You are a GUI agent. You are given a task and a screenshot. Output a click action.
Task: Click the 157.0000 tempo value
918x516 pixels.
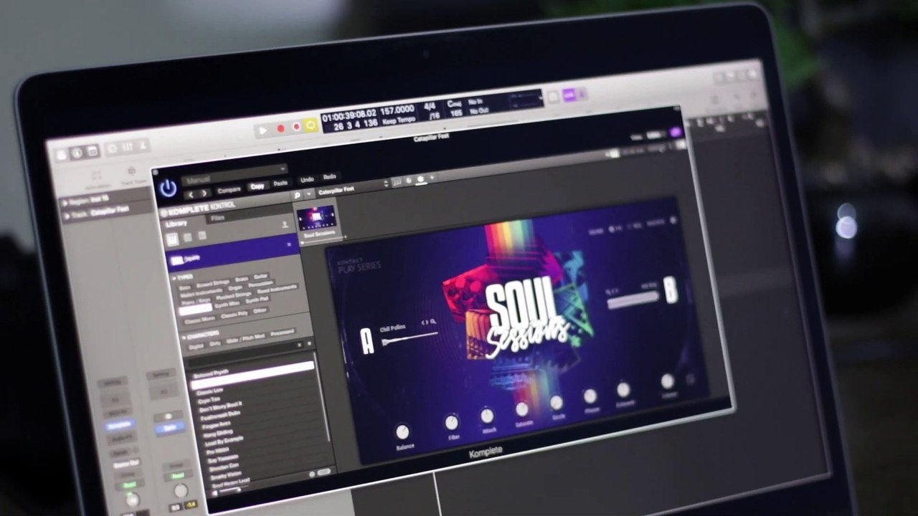397,110
